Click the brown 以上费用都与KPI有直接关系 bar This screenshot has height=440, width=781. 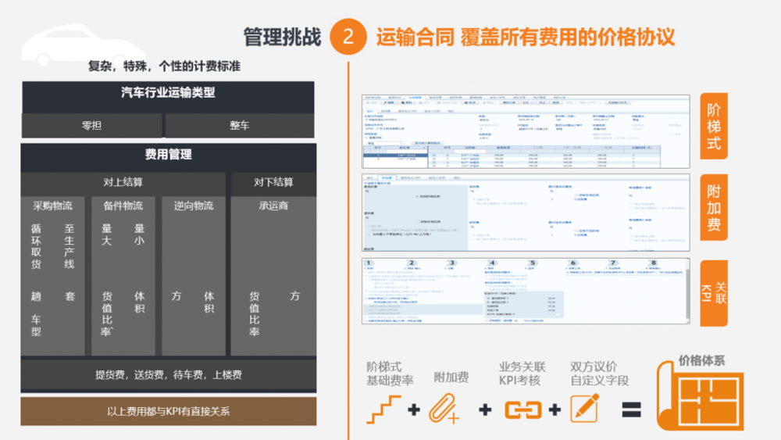click(x=169, y=411)
